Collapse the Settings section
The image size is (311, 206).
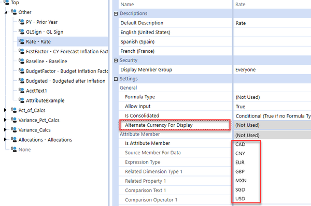(116, 79)
